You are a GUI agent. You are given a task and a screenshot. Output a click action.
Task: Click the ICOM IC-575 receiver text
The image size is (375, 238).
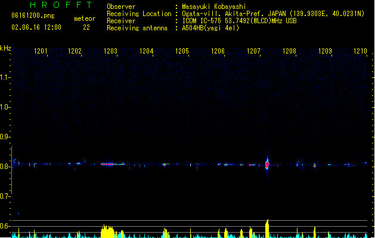pyautogui.click(x=240, y=21)
